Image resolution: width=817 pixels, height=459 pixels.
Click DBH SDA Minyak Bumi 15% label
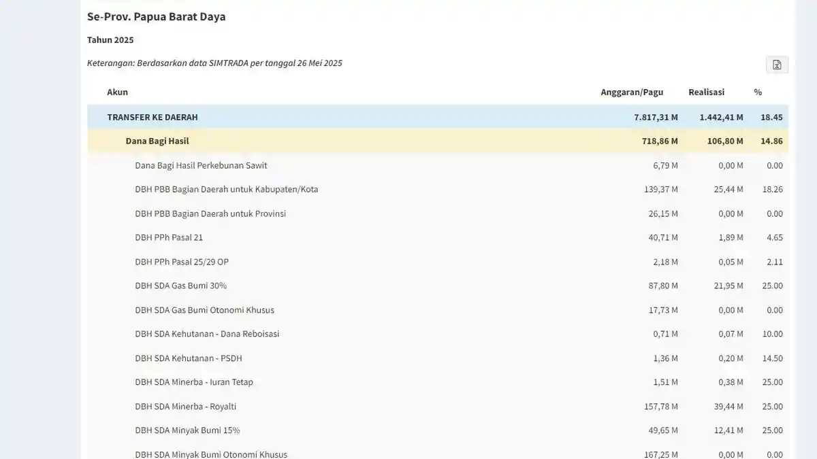[x=187, y=430]
